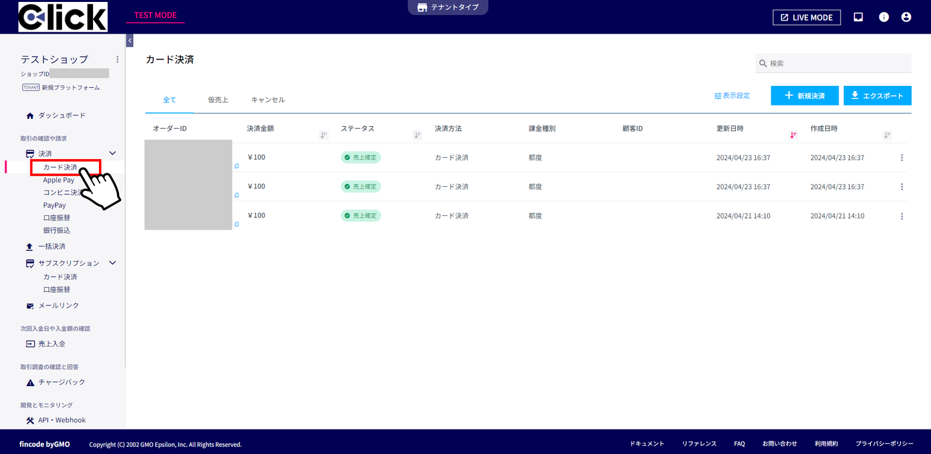Go to ダッシュボード
Viewport: 931px width, 454px height.
click(x=61, y=116)
